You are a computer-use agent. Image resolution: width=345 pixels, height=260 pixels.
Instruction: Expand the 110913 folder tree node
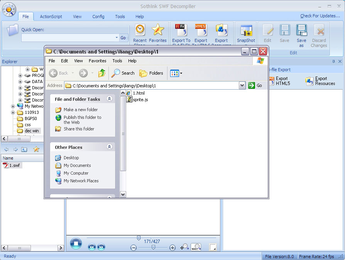click(13, 112)
